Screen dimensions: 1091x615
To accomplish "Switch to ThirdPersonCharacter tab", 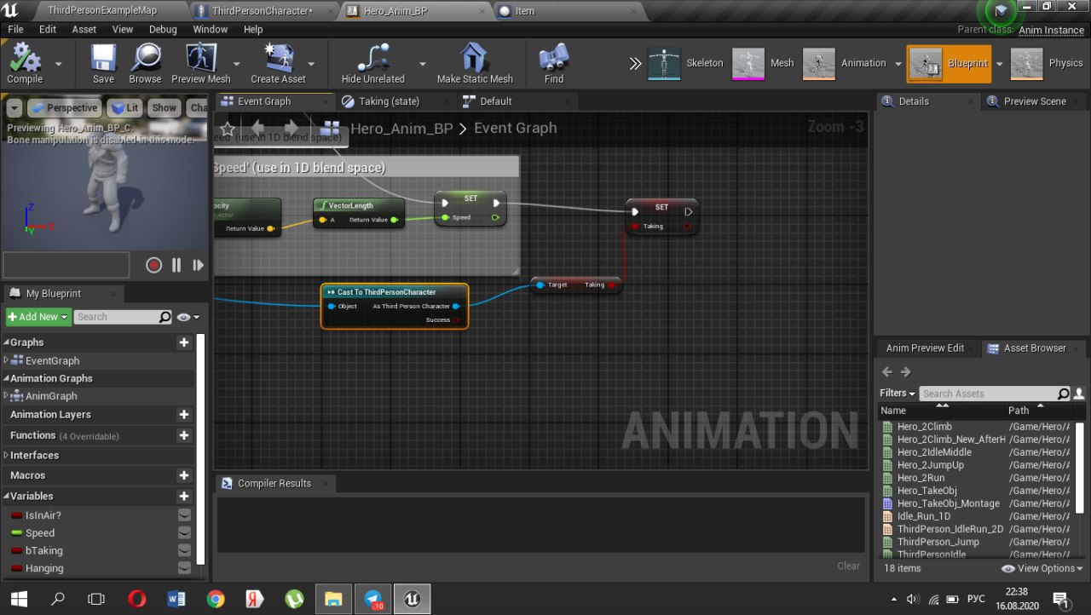I will click(263, 11).
